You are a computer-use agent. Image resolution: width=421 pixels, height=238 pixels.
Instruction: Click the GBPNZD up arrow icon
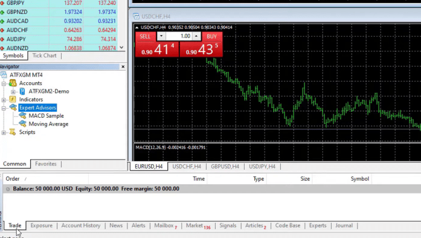(x=2, y=12)
